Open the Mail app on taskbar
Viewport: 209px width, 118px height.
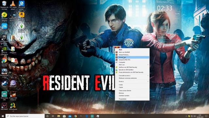(70, 116)
